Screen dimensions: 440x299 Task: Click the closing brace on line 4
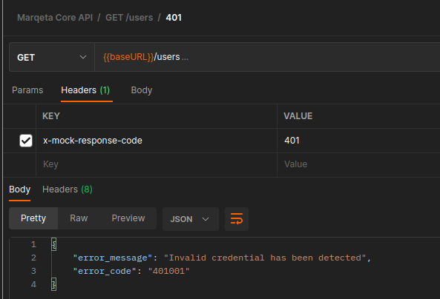pos(54,284)
